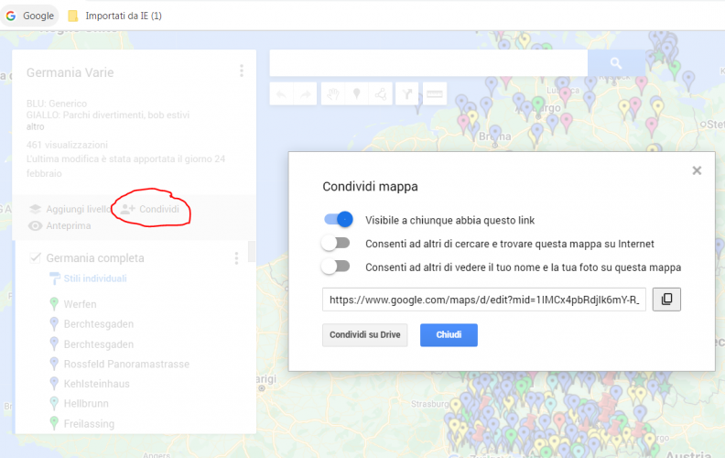Click the blue 'Chiudi' button
This screenshot has height=458, width=725.
pyautogui.click(x=449, y=335)
